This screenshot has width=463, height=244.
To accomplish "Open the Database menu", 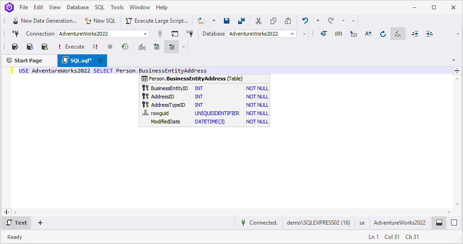I will (x=78, y=7).
